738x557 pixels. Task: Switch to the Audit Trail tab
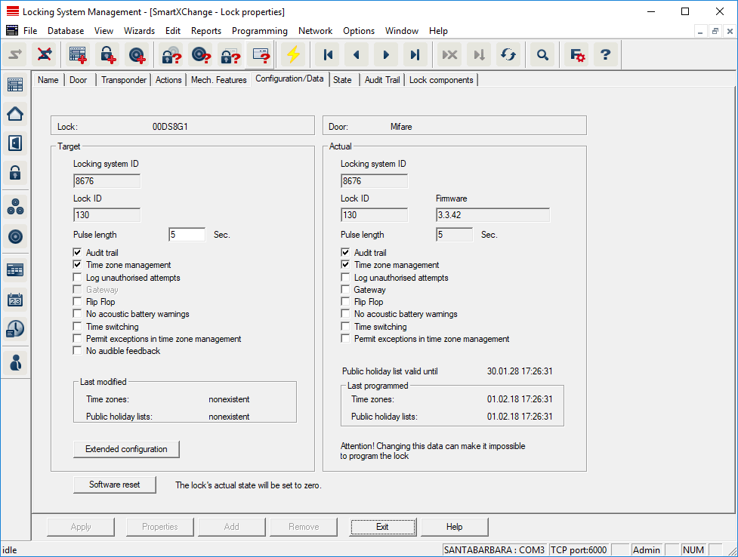(x=381, y=80)
